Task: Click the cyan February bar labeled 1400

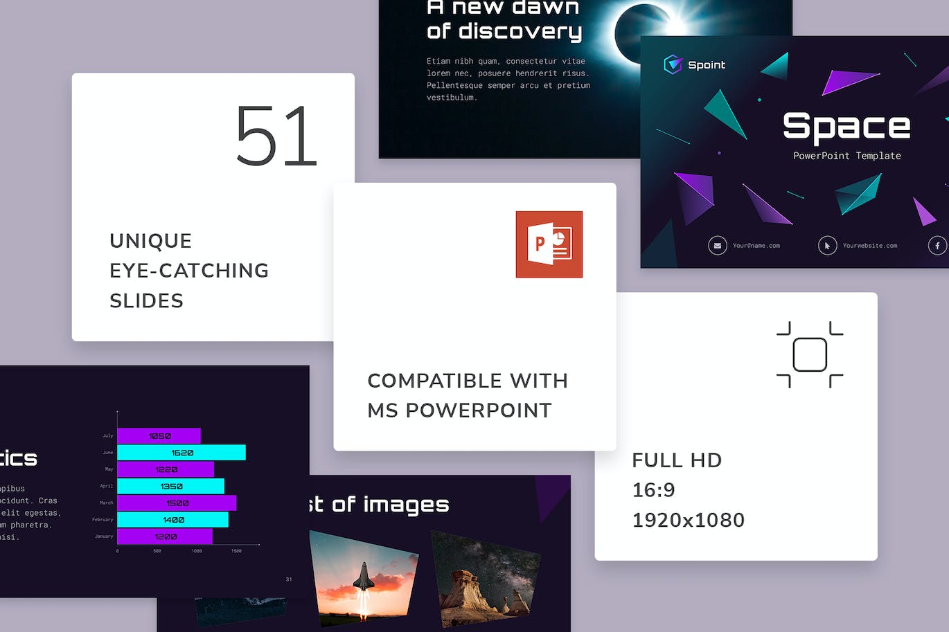Action: click(172, 520)
